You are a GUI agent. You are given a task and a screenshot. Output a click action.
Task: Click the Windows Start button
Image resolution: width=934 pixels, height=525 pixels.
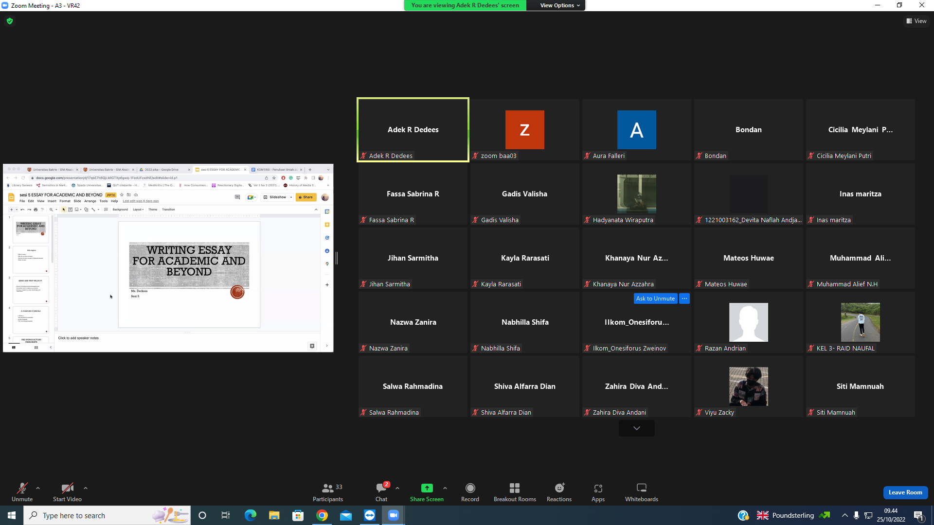pyautogui.click(x=12, y=515)
